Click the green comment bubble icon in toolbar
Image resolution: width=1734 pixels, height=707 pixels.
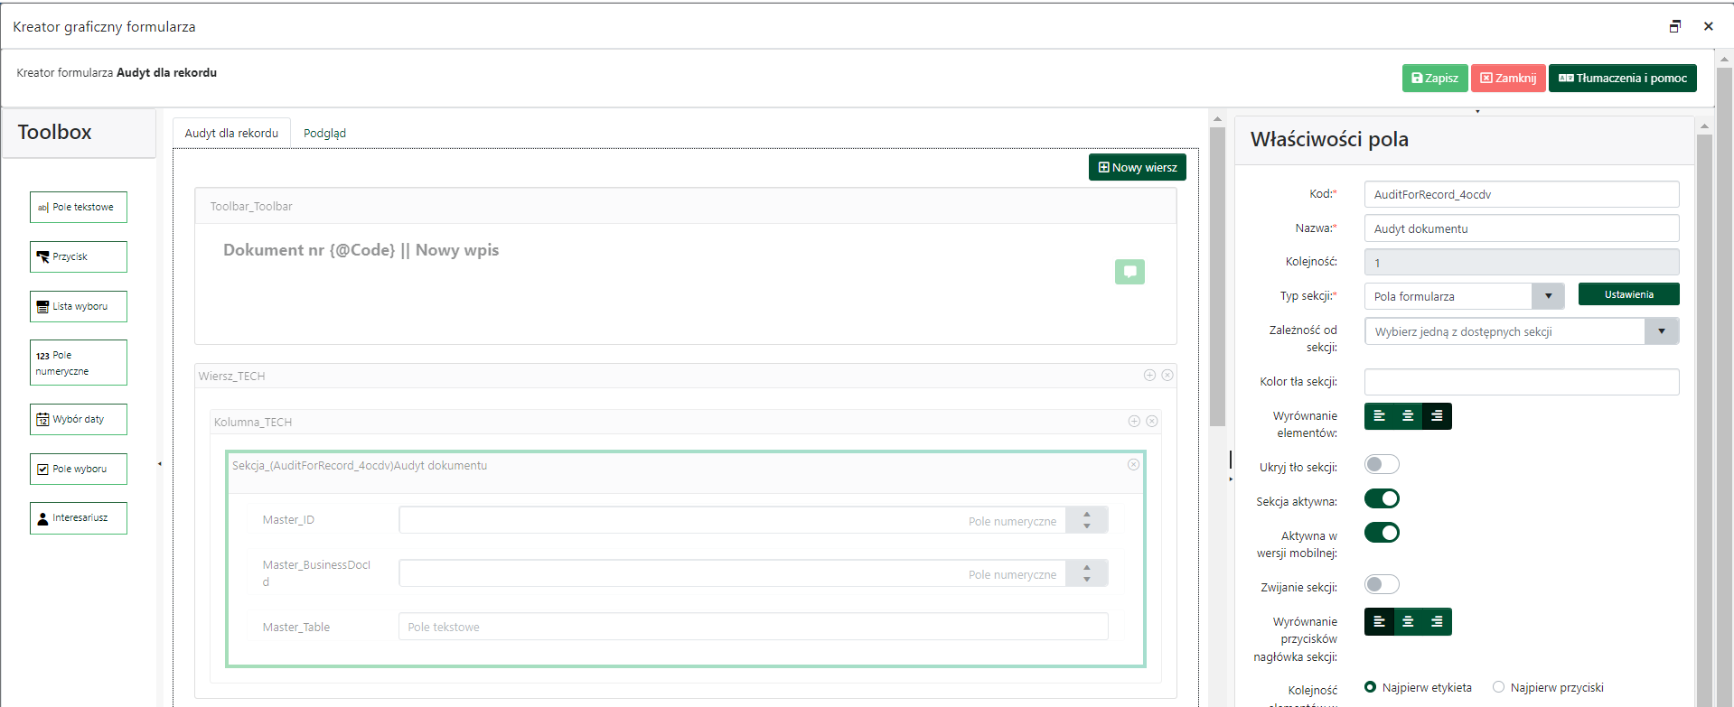click(1129, 272)
